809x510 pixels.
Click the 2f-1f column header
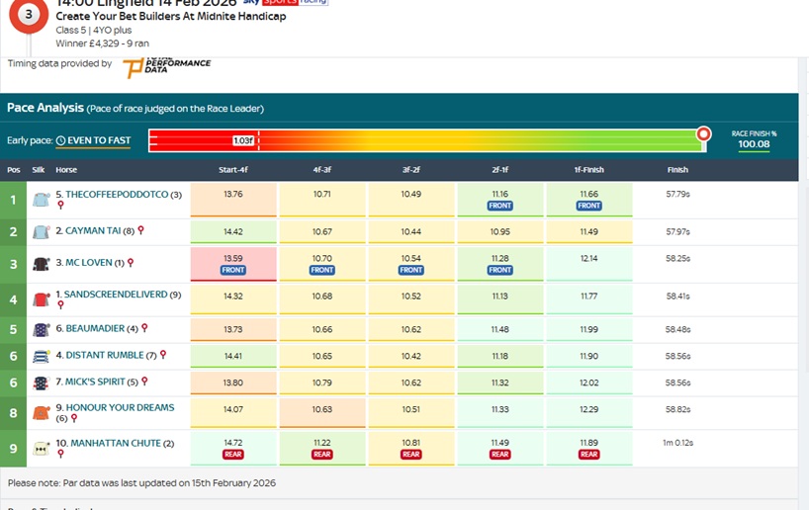500,170
